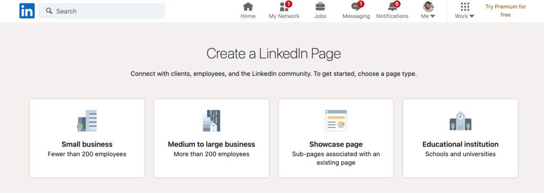The width and height of the screenshot is (544, 193).
Task: Click the Showcase page layout icon
Action: click(x=336, y=121)
